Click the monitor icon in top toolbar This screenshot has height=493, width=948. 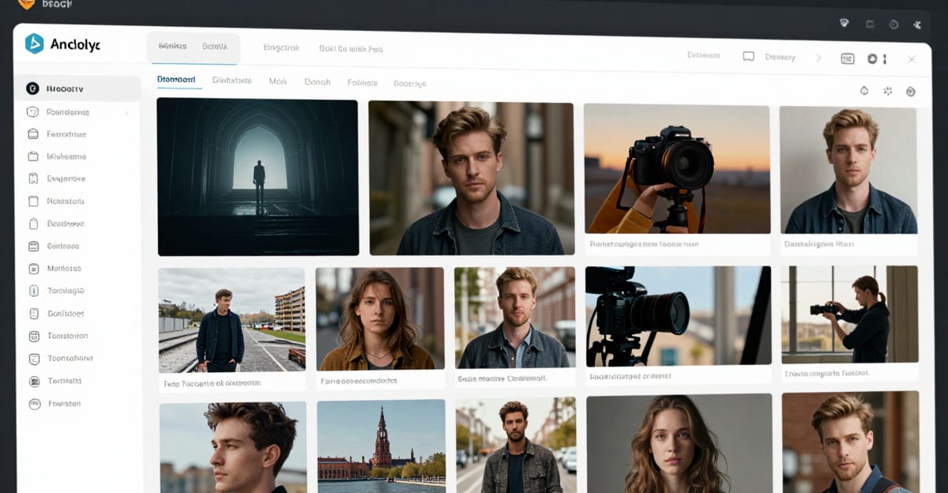pyautogui.click(x=748, y=57)
